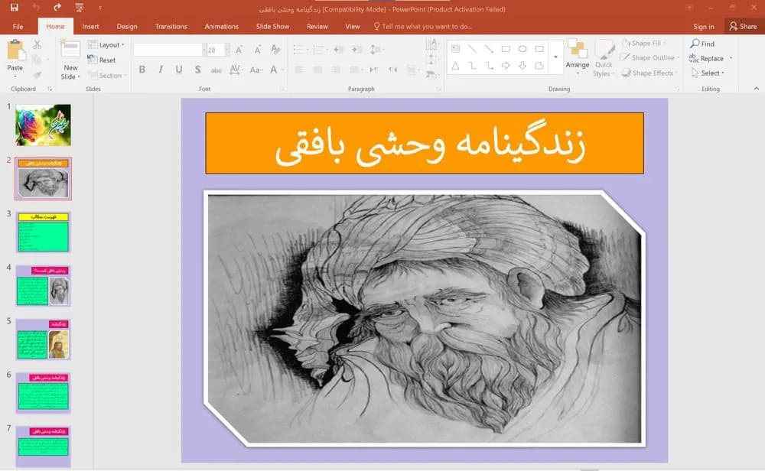Open the Line Spacing dropdown
Image resolution: width=765 pixels, height=471 pixels.
coord(376,50)
